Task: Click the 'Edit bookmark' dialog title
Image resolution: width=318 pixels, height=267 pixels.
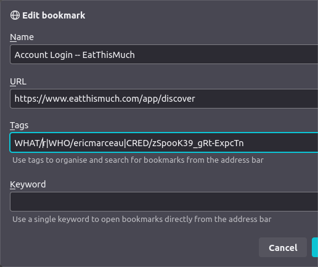Action: pos(54,15)
